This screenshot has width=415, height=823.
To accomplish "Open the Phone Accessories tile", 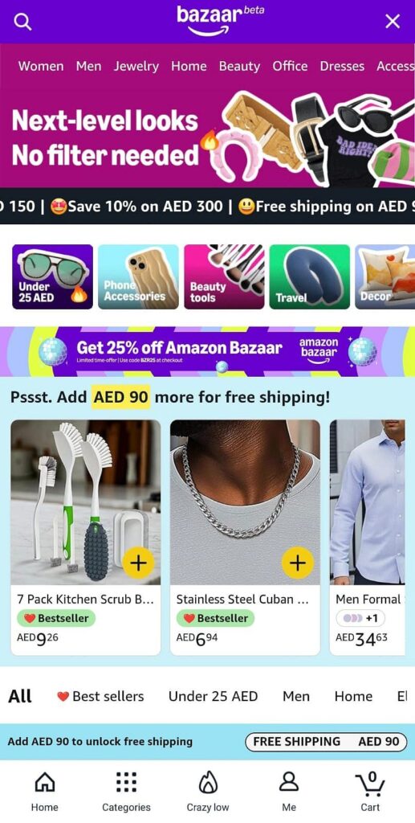I will click(x=138, y=276).
